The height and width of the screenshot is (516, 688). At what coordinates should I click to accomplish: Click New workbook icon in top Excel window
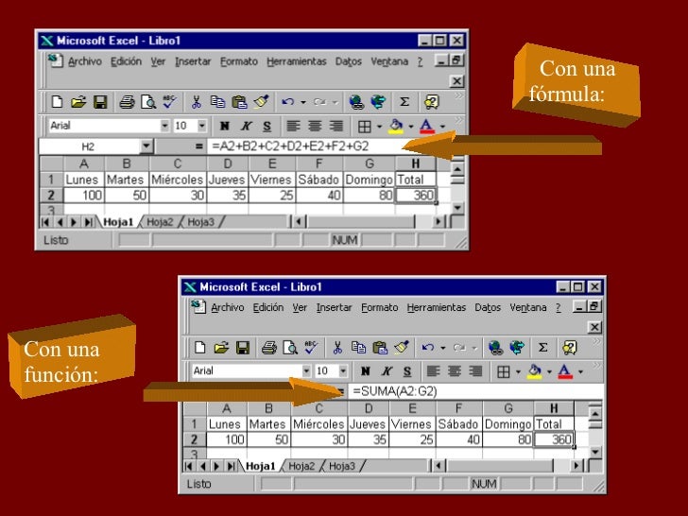[57, 102]
